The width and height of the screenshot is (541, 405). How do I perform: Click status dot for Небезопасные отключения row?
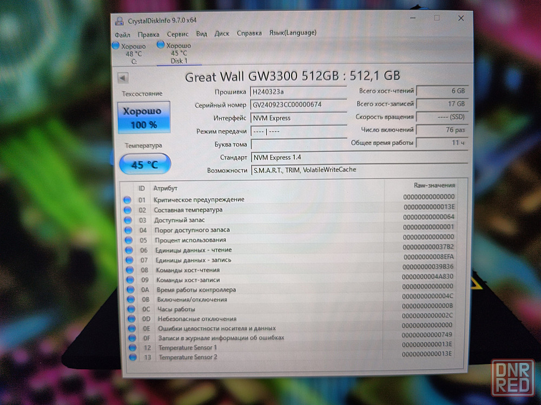[131, 319]
